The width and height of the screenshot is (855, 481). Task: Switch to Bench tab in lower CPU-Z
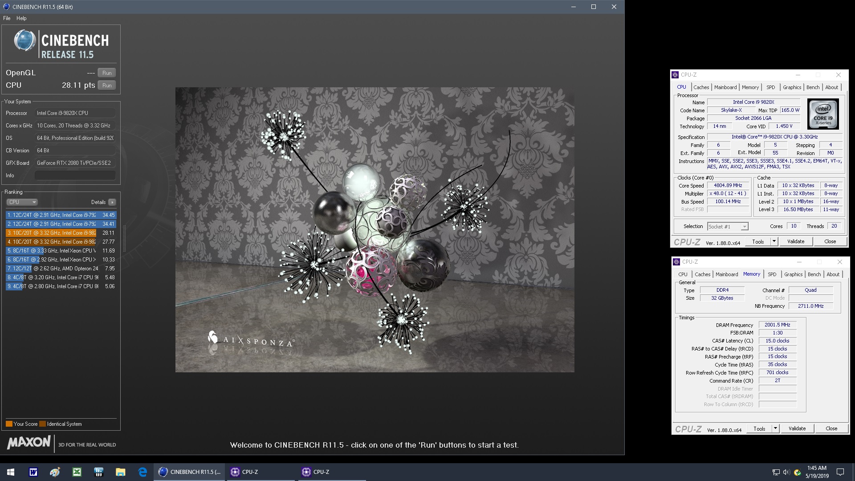click(814, 274)
